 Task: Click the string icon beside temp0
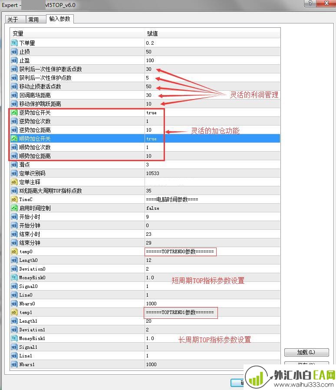pyautogui.click(x=14, y=251)
